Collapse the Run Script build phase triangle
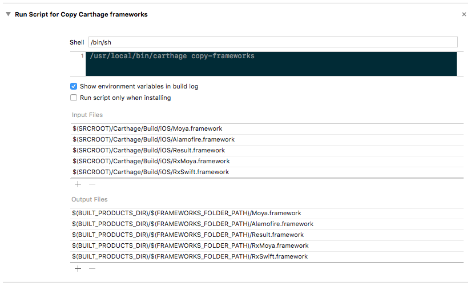The height and width of the screenshot is (286, 471). click(x=8, y=14)
